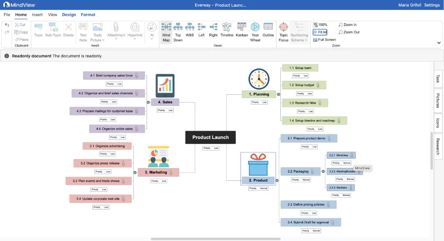Open the Timeline view
This screenshot has width=444, height=241.
[x=227, y=30]
